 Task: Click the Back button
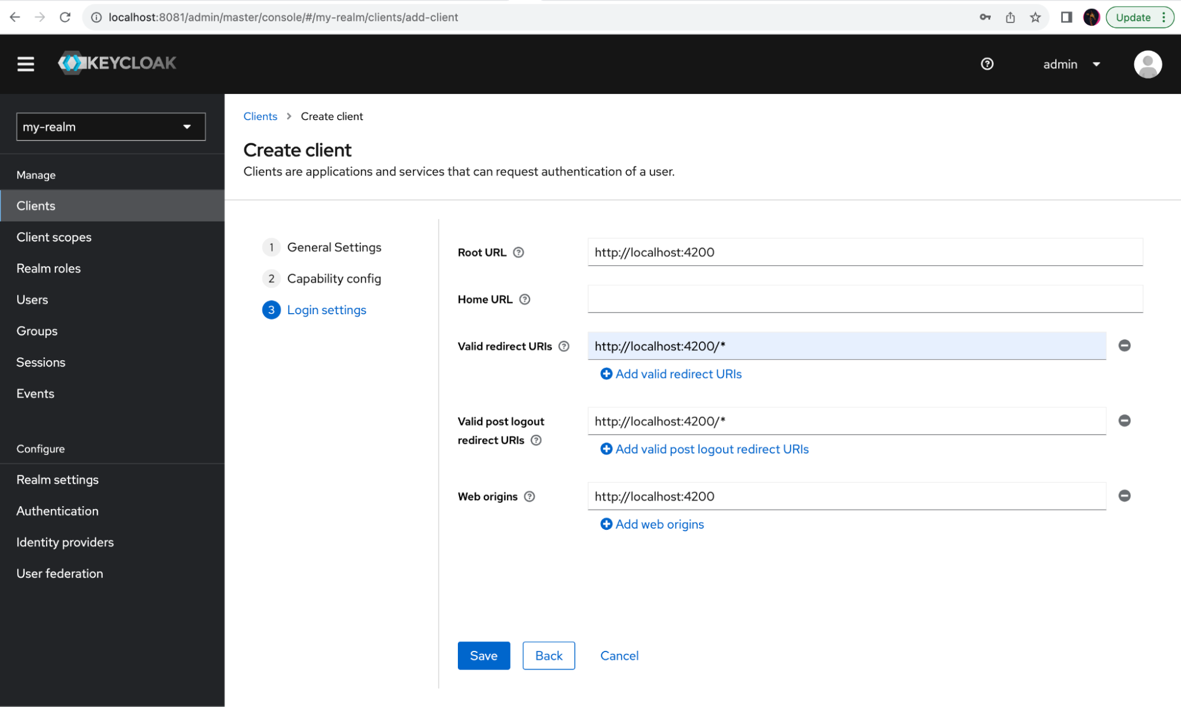click(x=548, y=656)
